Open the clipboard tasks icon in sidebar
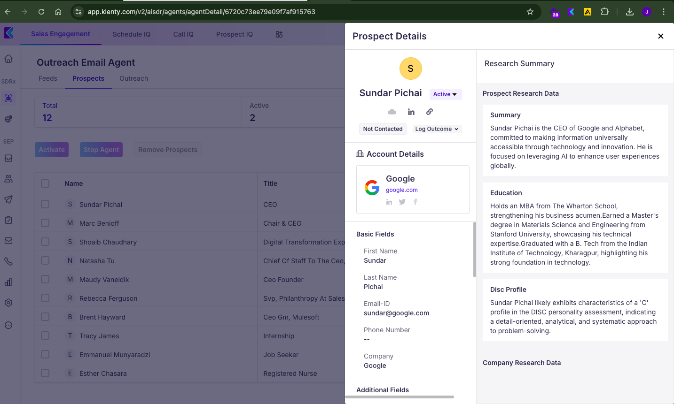The width and height of the screenshot is (674, 404). pyautogui.click(x=8, y=220)
